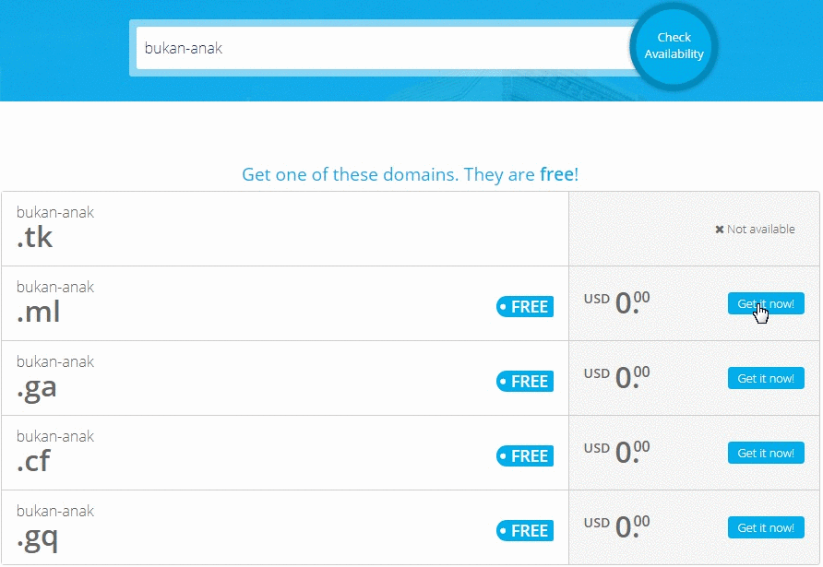
Task: Click the X mark next to Not available
Action: [719, 229]
